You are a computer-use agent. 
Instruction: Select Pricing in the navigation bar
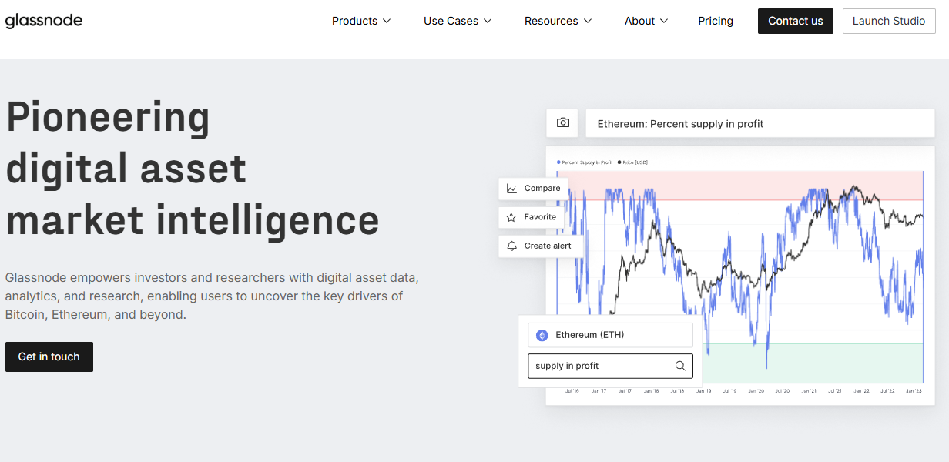click(715, 21)
